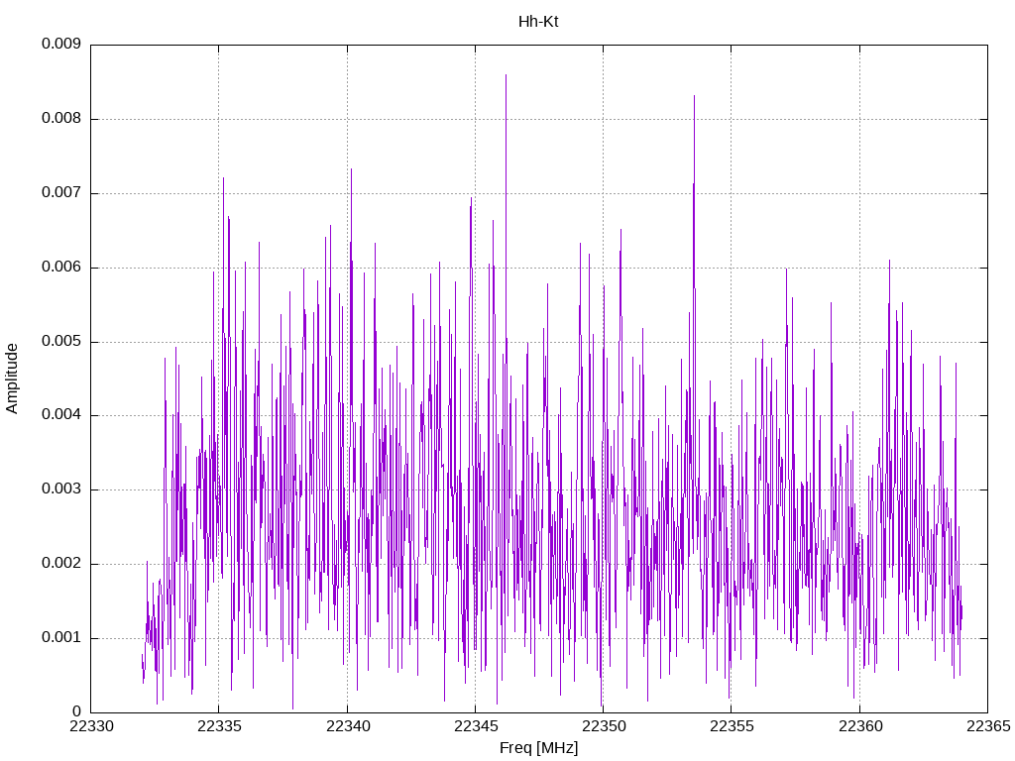Click the x-axis tick label 22345
The height and width of the screenshot is (761, 1015).
(476, 726)
